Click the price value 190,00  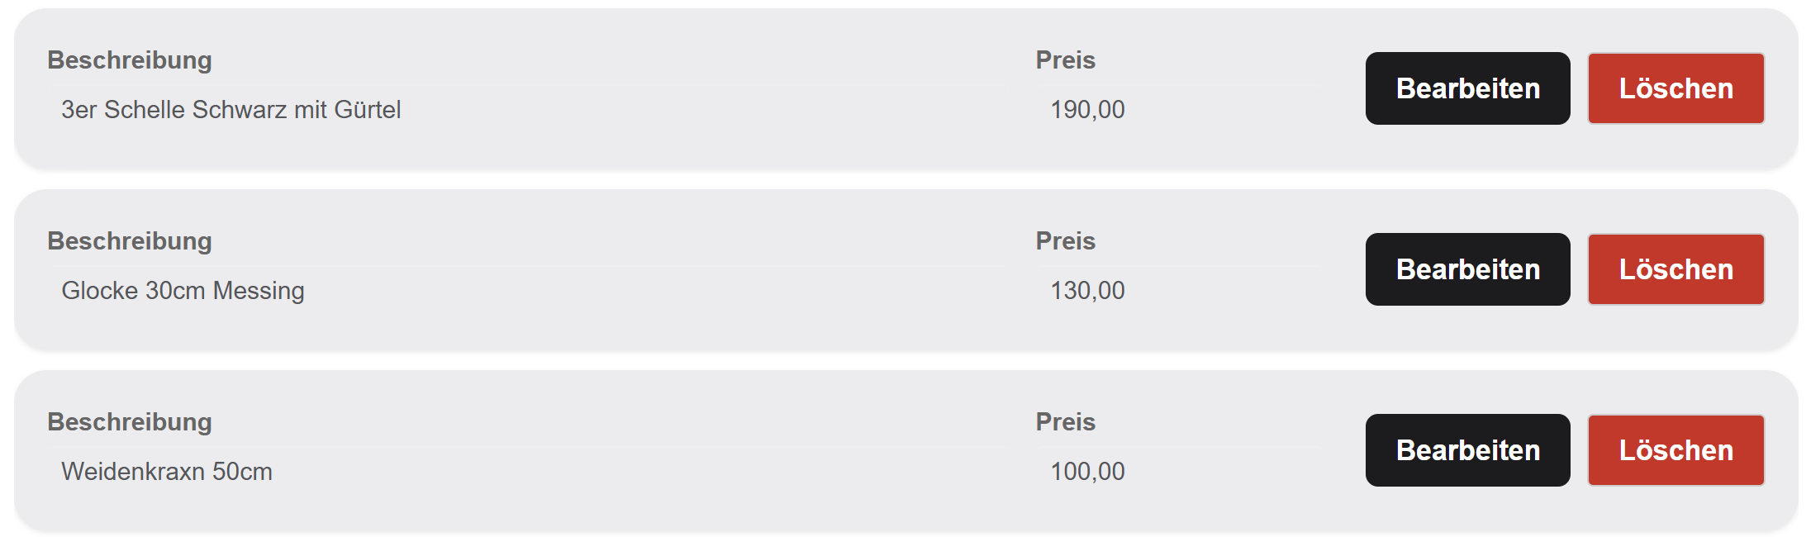(1087, 110)
